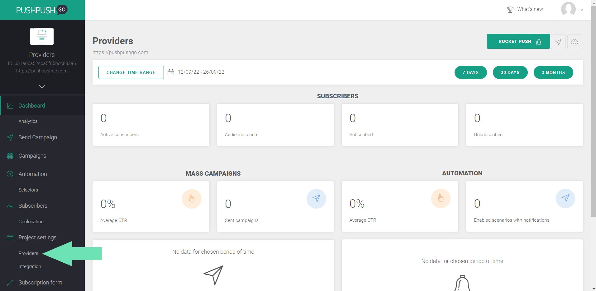Click the hand icon on Automation Average CTR

(441, 198)
